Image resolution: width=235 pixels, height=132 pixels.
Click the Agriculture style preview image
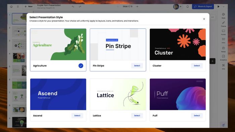pos(58,45)
